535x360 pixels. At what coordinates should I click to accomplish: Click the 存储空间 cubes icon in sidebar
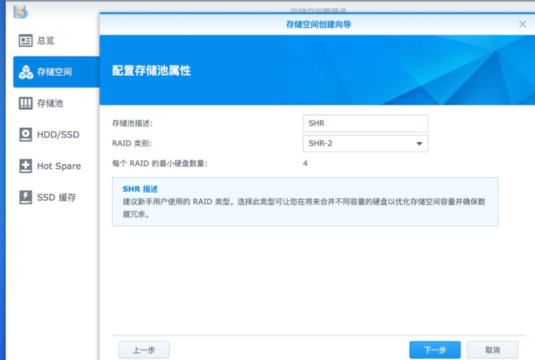click(x=26, y=72)
